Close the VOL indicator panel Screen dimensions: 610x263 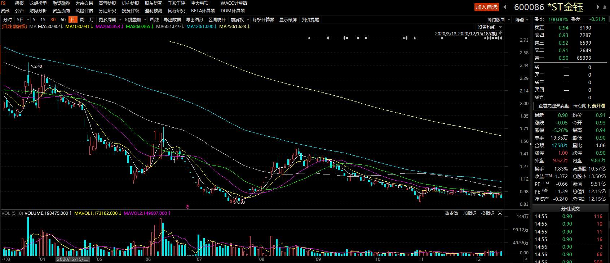tap(500, 213)
